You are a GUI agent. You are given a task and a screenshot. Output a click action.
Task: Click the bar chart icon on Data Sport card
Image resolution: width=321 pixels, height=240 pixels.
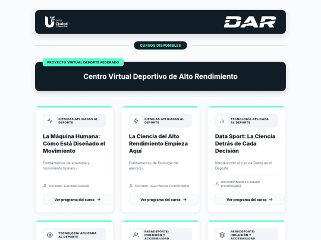[x=222, y=121]
